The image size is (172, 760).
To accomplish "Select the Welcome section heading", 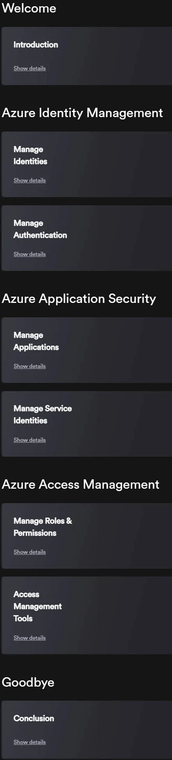I will tap(29, 8).
